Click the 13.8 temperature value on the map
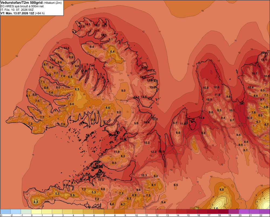This screenshot has width=270, height=217. coord(82,26)
